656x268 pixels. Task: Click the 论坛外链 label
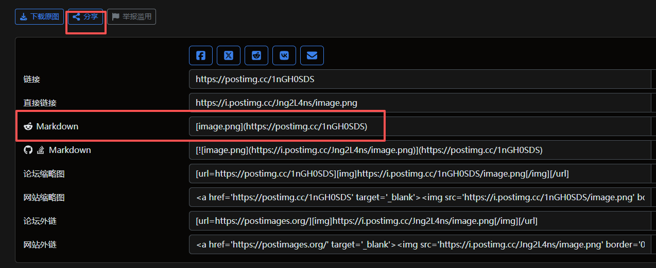(x=40, y=221)
